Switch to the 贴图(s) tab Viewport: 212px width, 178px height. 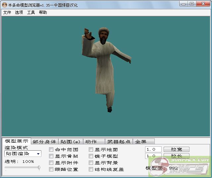70,142
